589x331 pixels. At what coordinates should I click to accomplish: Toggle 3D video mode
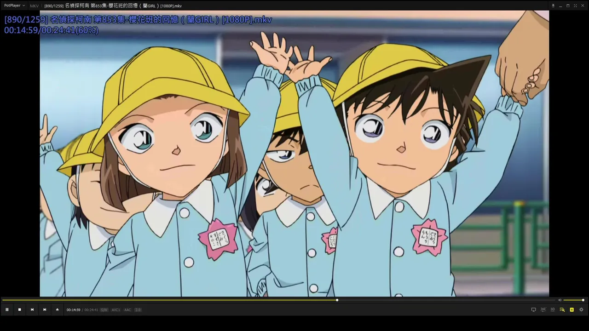point(553,310)
